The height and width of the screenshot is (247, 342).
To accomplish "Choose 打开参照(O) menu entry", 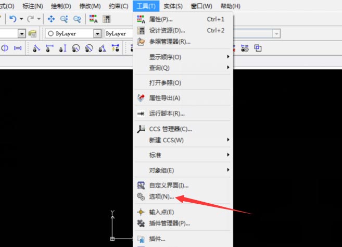I will pyautogui.click(x=183, y=83).
